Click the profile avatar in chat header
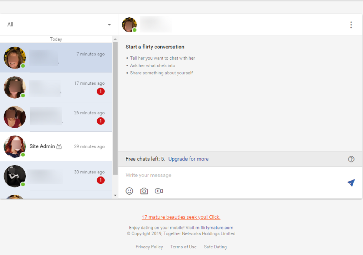This screenshot has width=363, height=255. [129, 25]
